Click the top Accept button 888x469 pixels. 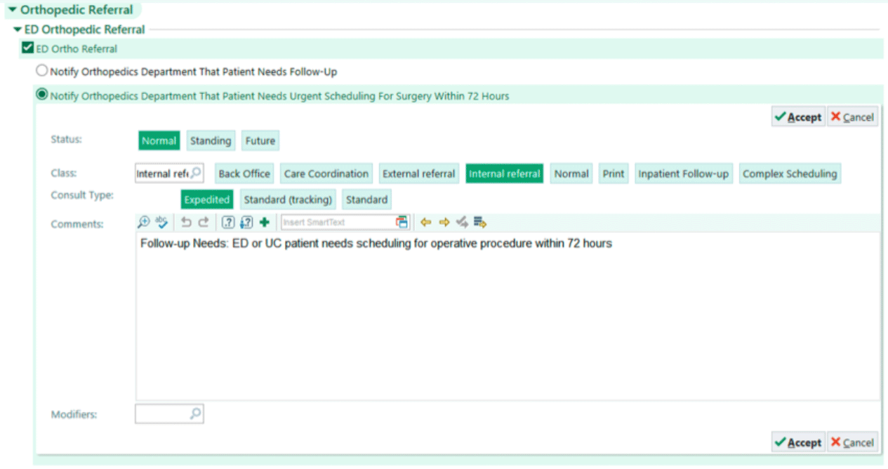pos(797,117)
